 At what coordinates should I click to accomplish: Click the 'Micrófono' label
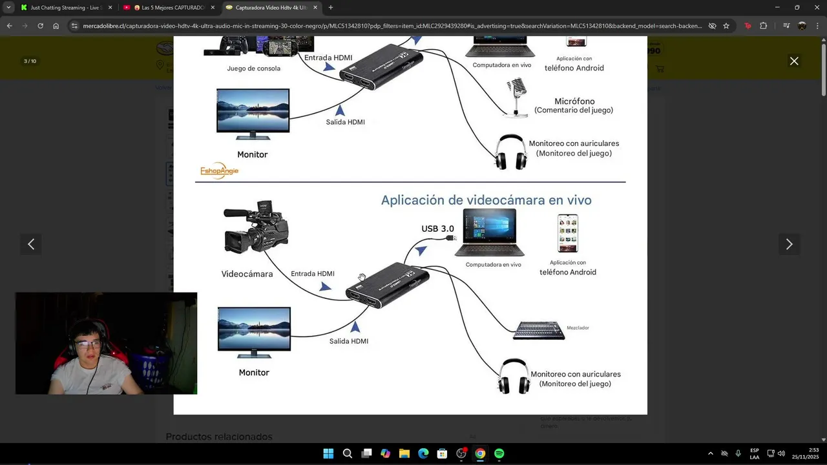click(x=574, y=101)
